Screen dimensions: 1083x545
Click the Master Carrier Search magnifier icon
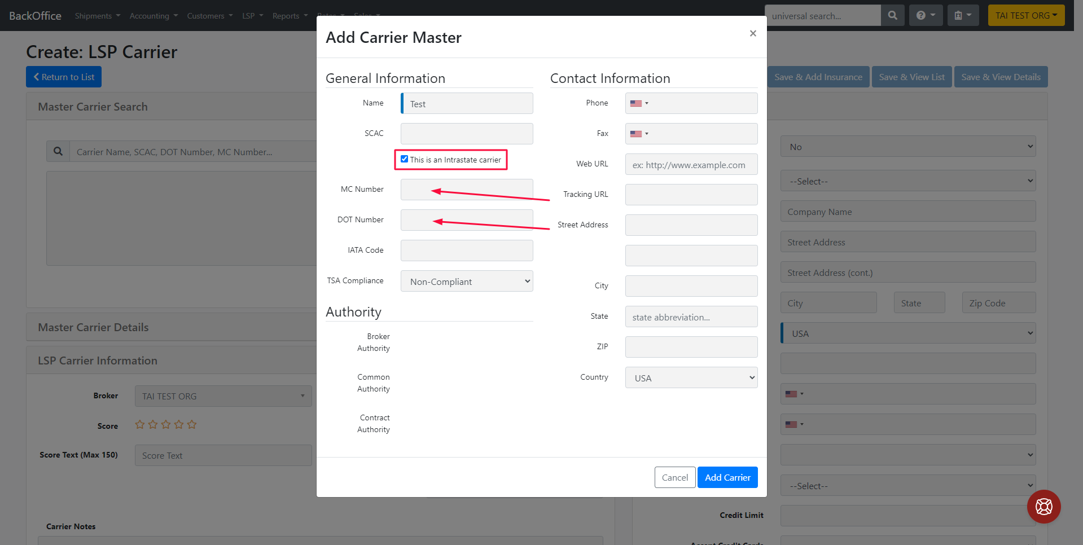[58, 151]
